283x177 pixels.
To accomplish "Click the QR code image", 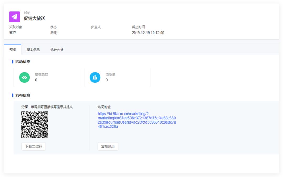I will 35,125.
